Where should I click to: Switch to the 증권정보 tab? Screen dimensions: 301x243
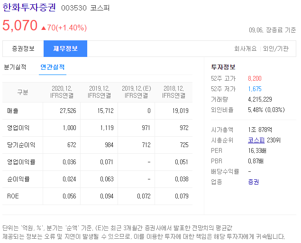(23, 48)
